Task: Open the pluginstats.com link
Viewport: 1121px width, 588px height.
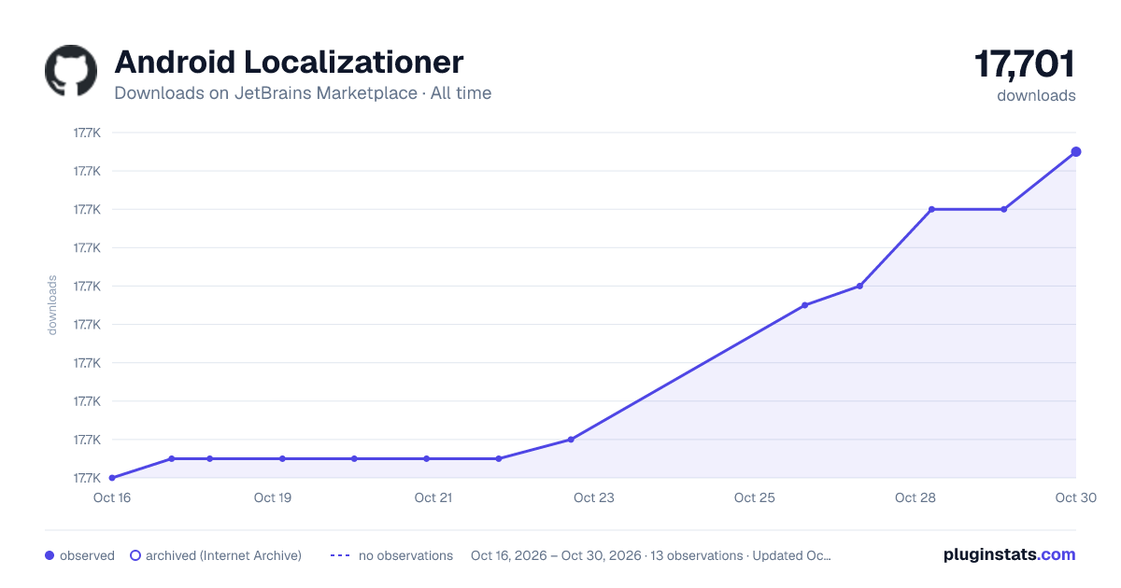Action: [1009, 554]
